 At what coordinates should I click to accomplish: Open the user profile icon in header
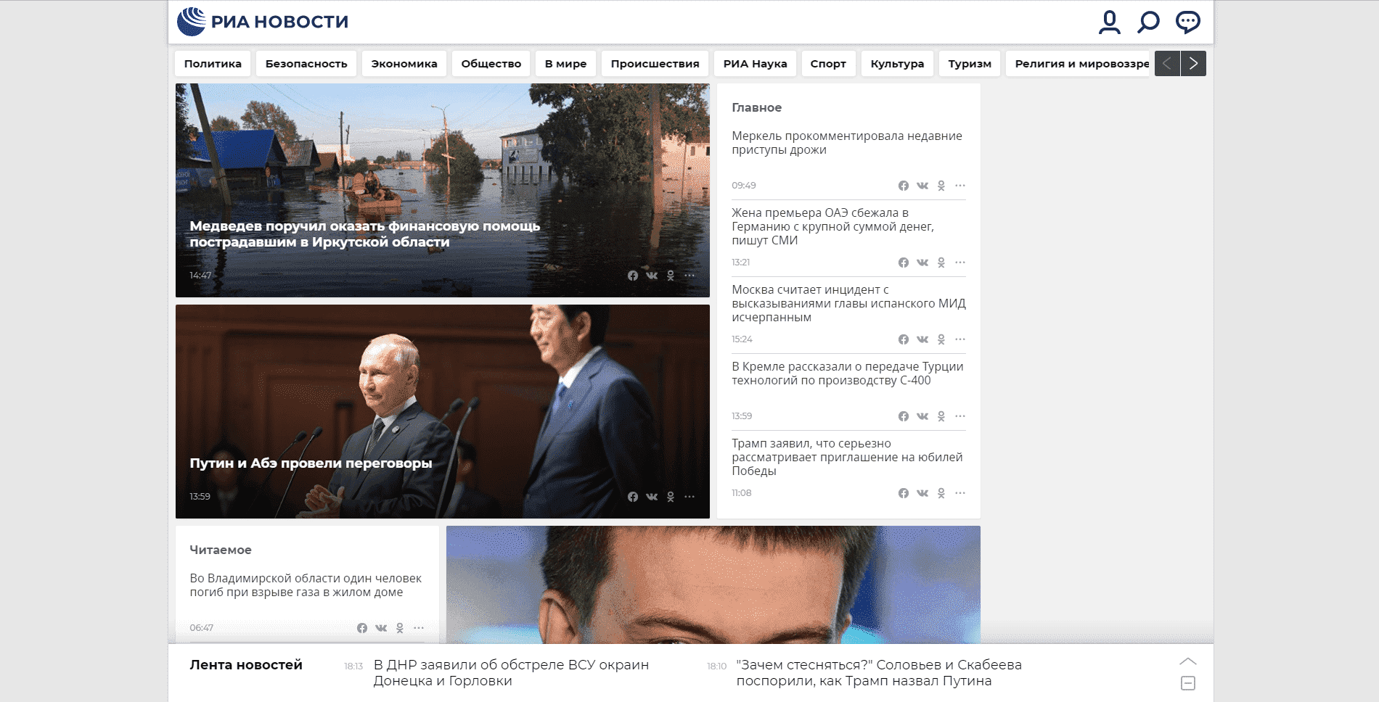point(1109,22)
